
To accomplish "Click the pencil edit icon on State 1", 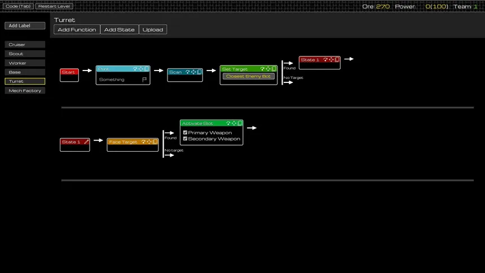I will tap(86, 142).
